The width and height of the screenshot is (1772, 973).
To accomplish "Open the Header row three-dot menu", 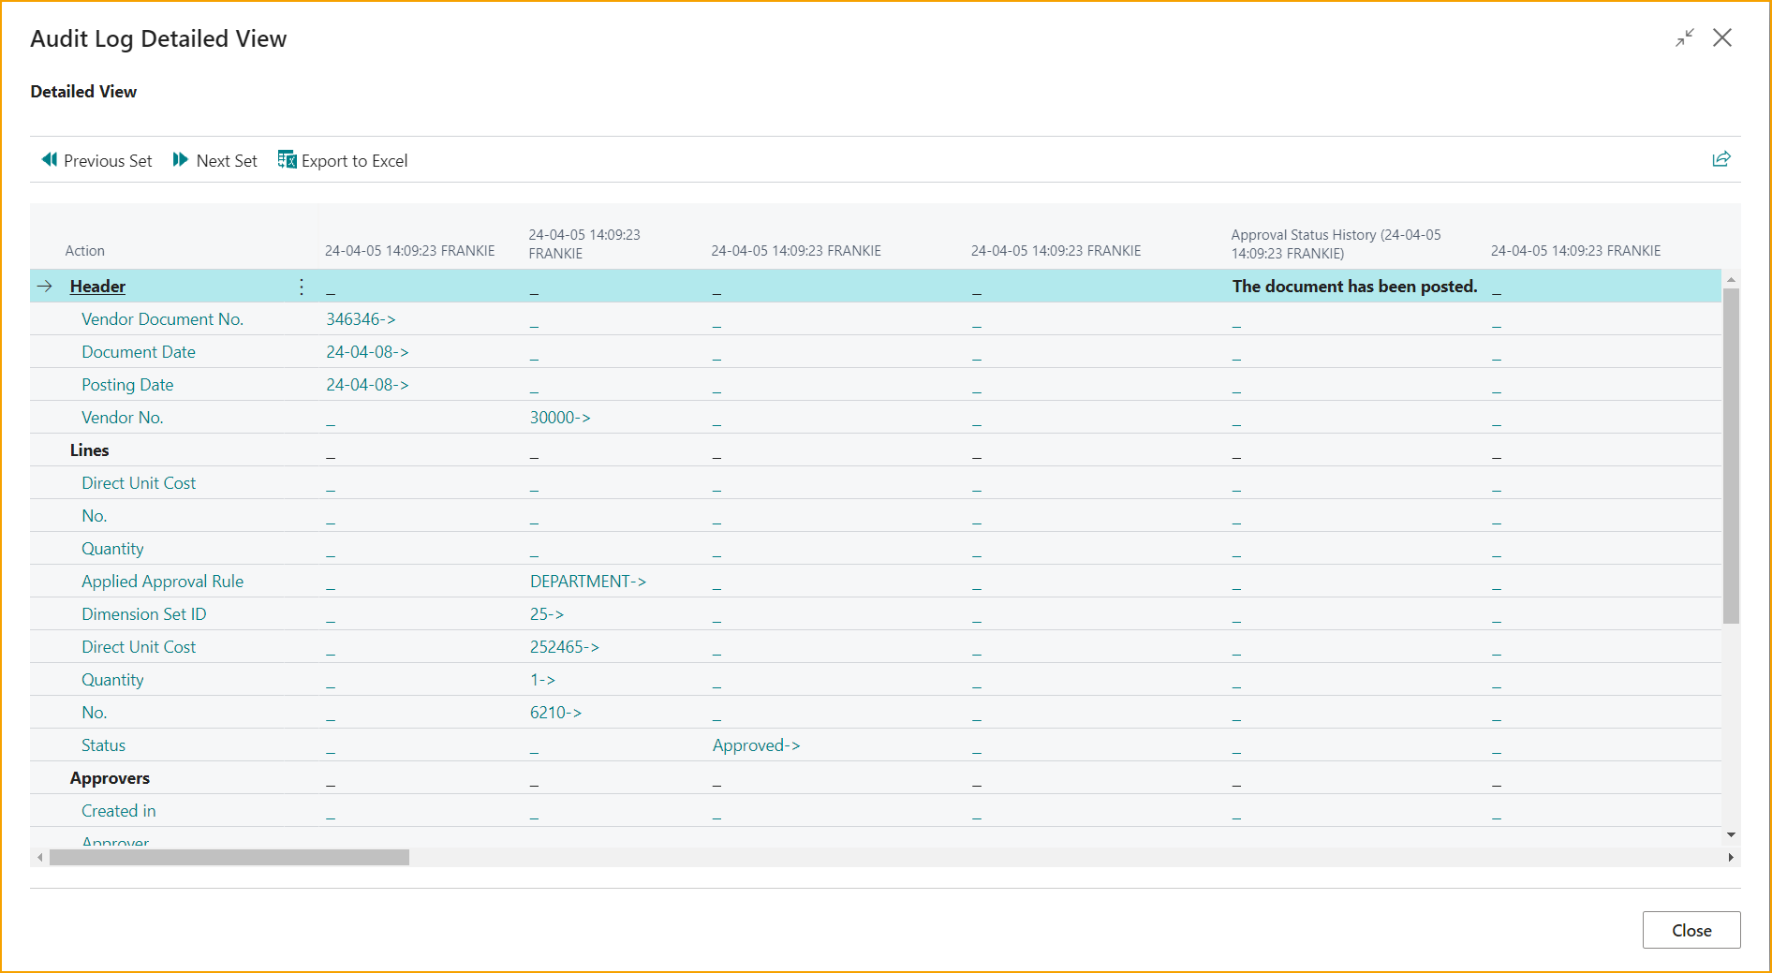I will coord(302,287).
